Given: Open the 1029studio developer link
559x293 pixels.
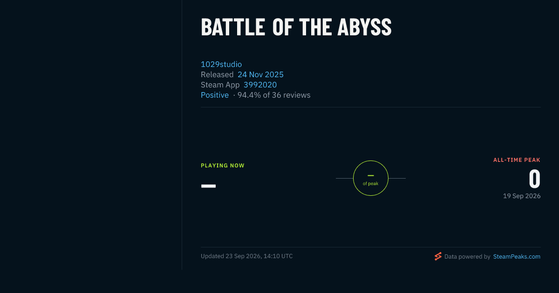Looking at the screenshot, I should (x=221, y=64).
